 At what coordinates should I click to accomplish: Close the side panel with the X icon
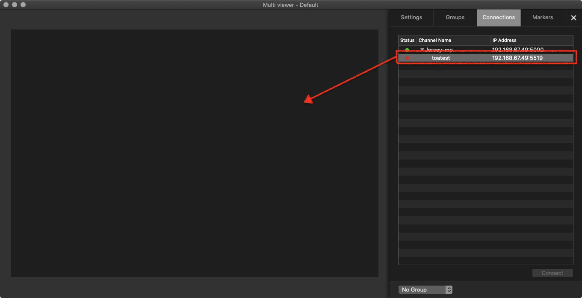(x=573, y=18)
